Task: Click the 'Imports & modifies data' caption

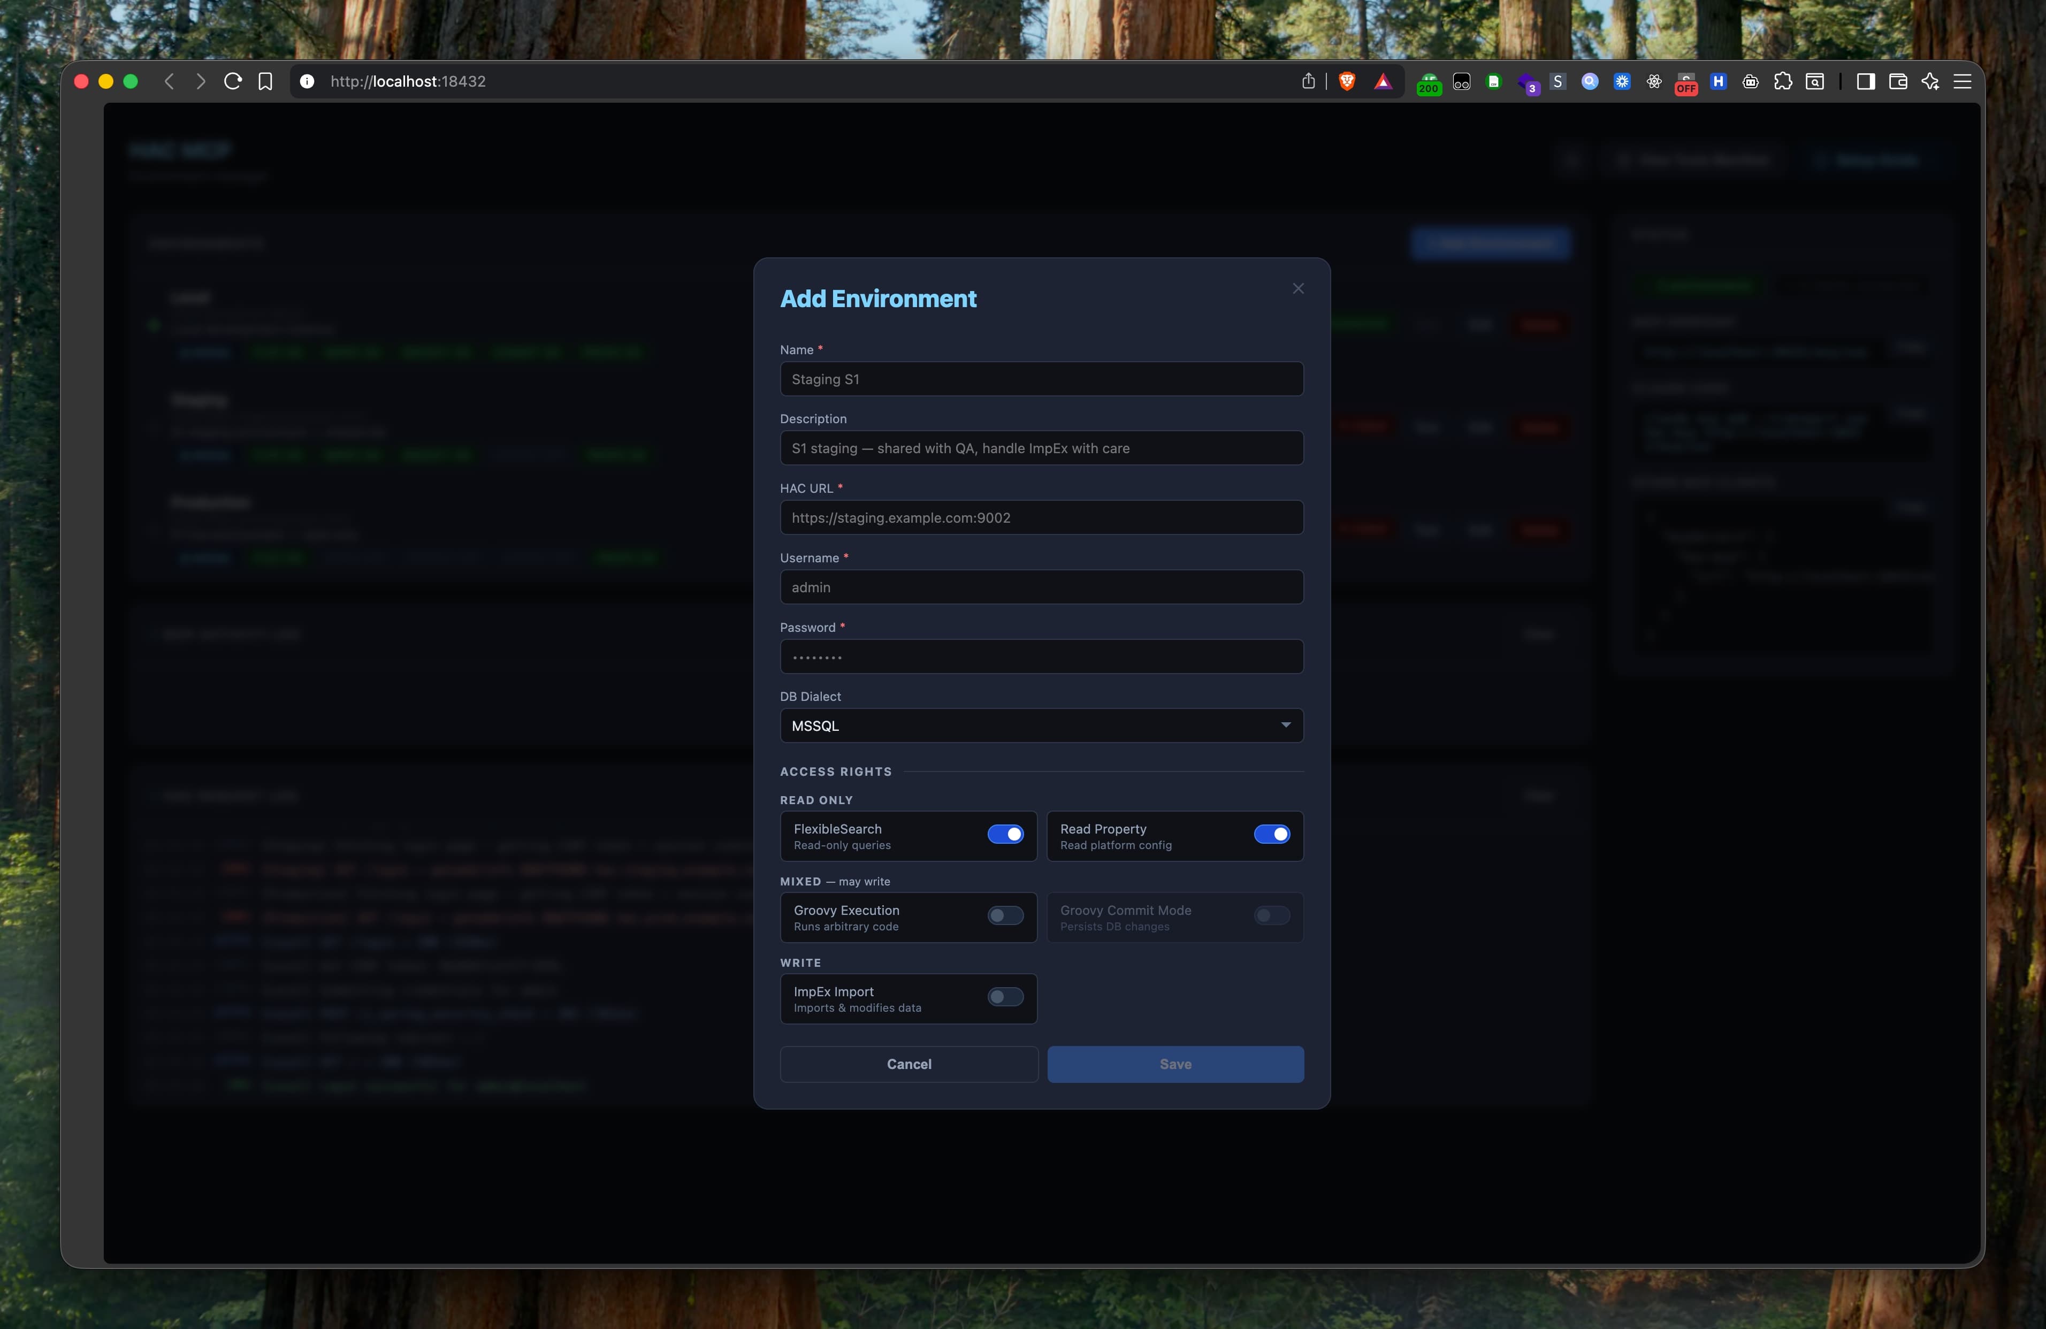Action: 857,1009
